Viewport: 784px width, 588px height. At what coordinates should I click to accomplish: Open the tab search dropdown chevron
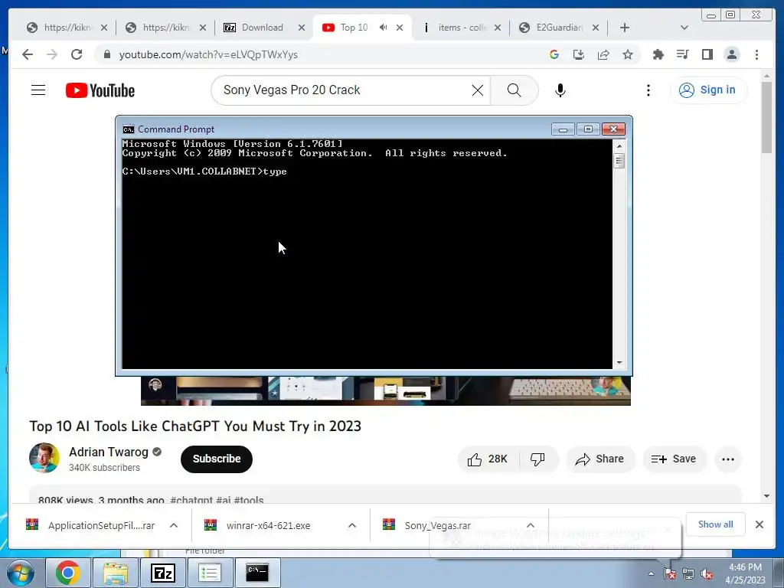pyautogui.click(x=684, y=28)
